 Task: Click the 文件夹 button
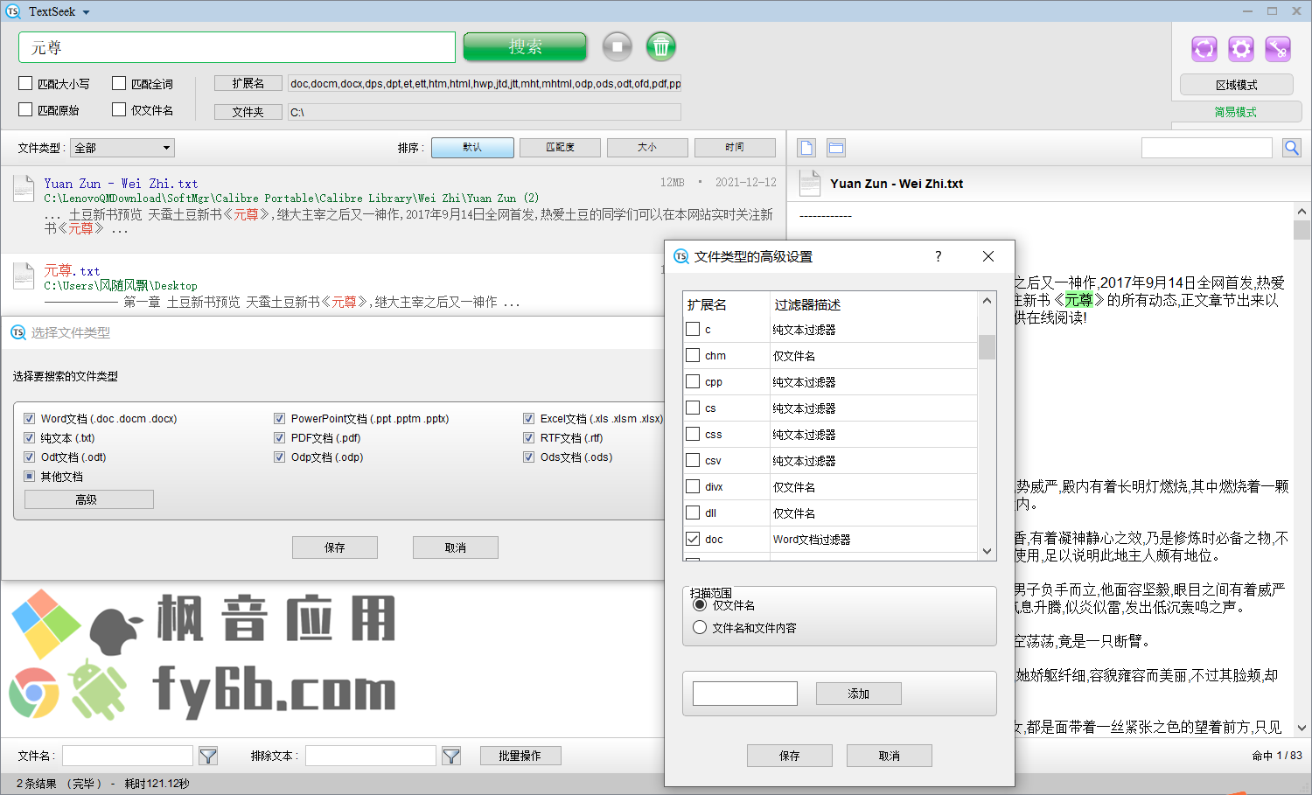click(x=248, y=112)
